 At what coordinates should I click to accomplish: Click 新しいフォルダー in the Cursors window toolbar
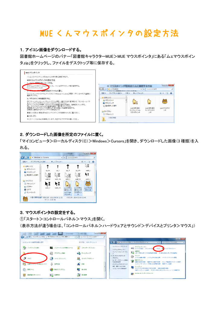pos(57,162)
